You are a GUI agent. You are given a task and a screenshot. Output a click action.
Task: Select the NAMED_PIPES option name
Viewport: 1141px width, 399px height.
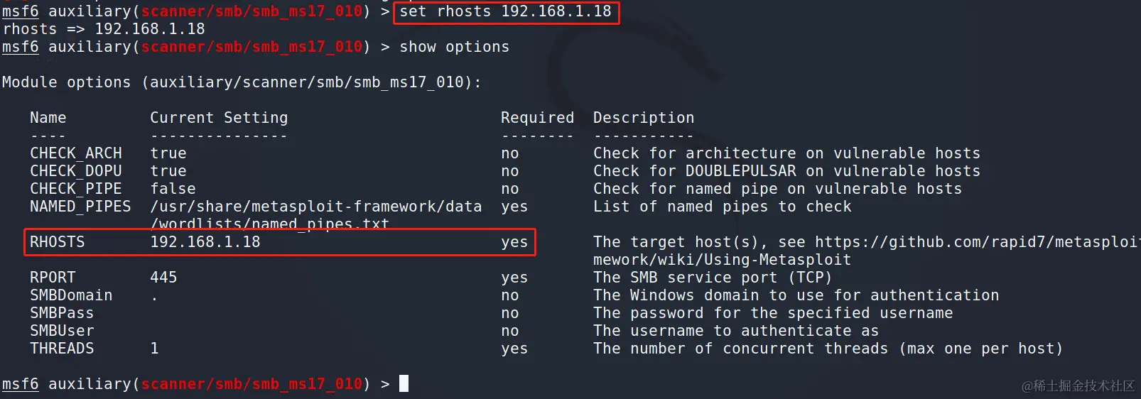(x=80, y=207)
